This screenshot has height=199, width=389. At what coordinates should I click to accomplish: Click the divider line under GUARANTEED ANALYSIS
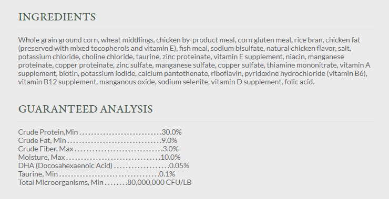[196, 121]
